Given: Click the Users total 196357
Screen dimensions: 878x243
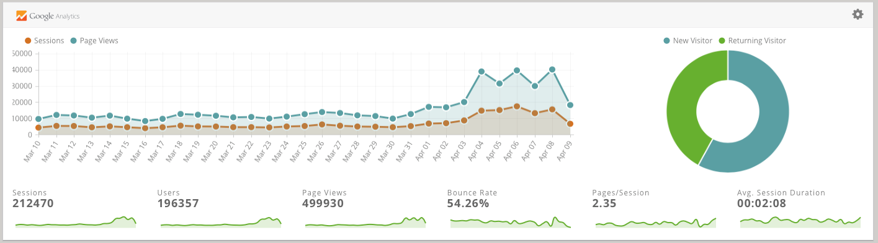Looking at the screenshot, I should coord(178,203).
